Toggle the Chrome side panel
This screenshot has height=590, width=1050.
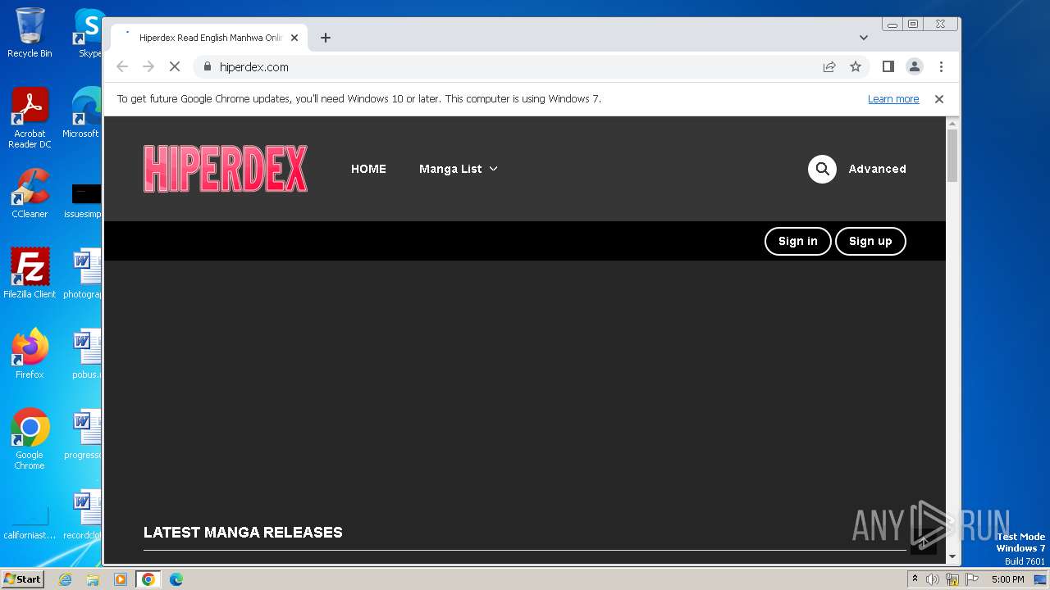(x=888, y=66)
